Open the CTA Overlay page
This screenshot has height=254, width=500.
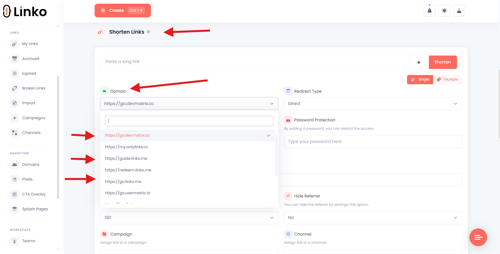(34, 194)
